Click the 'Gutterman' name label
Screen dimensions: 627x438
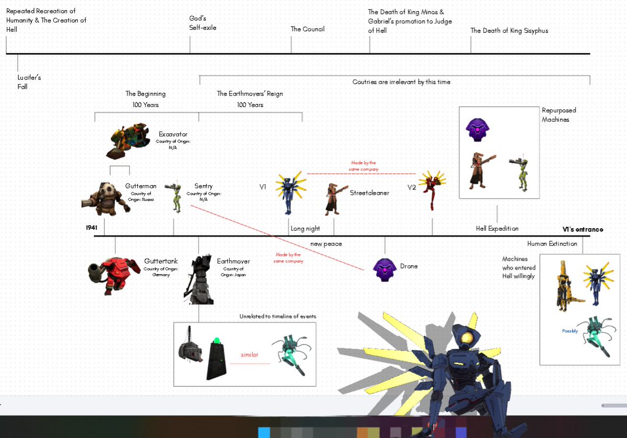pos(141,186)
